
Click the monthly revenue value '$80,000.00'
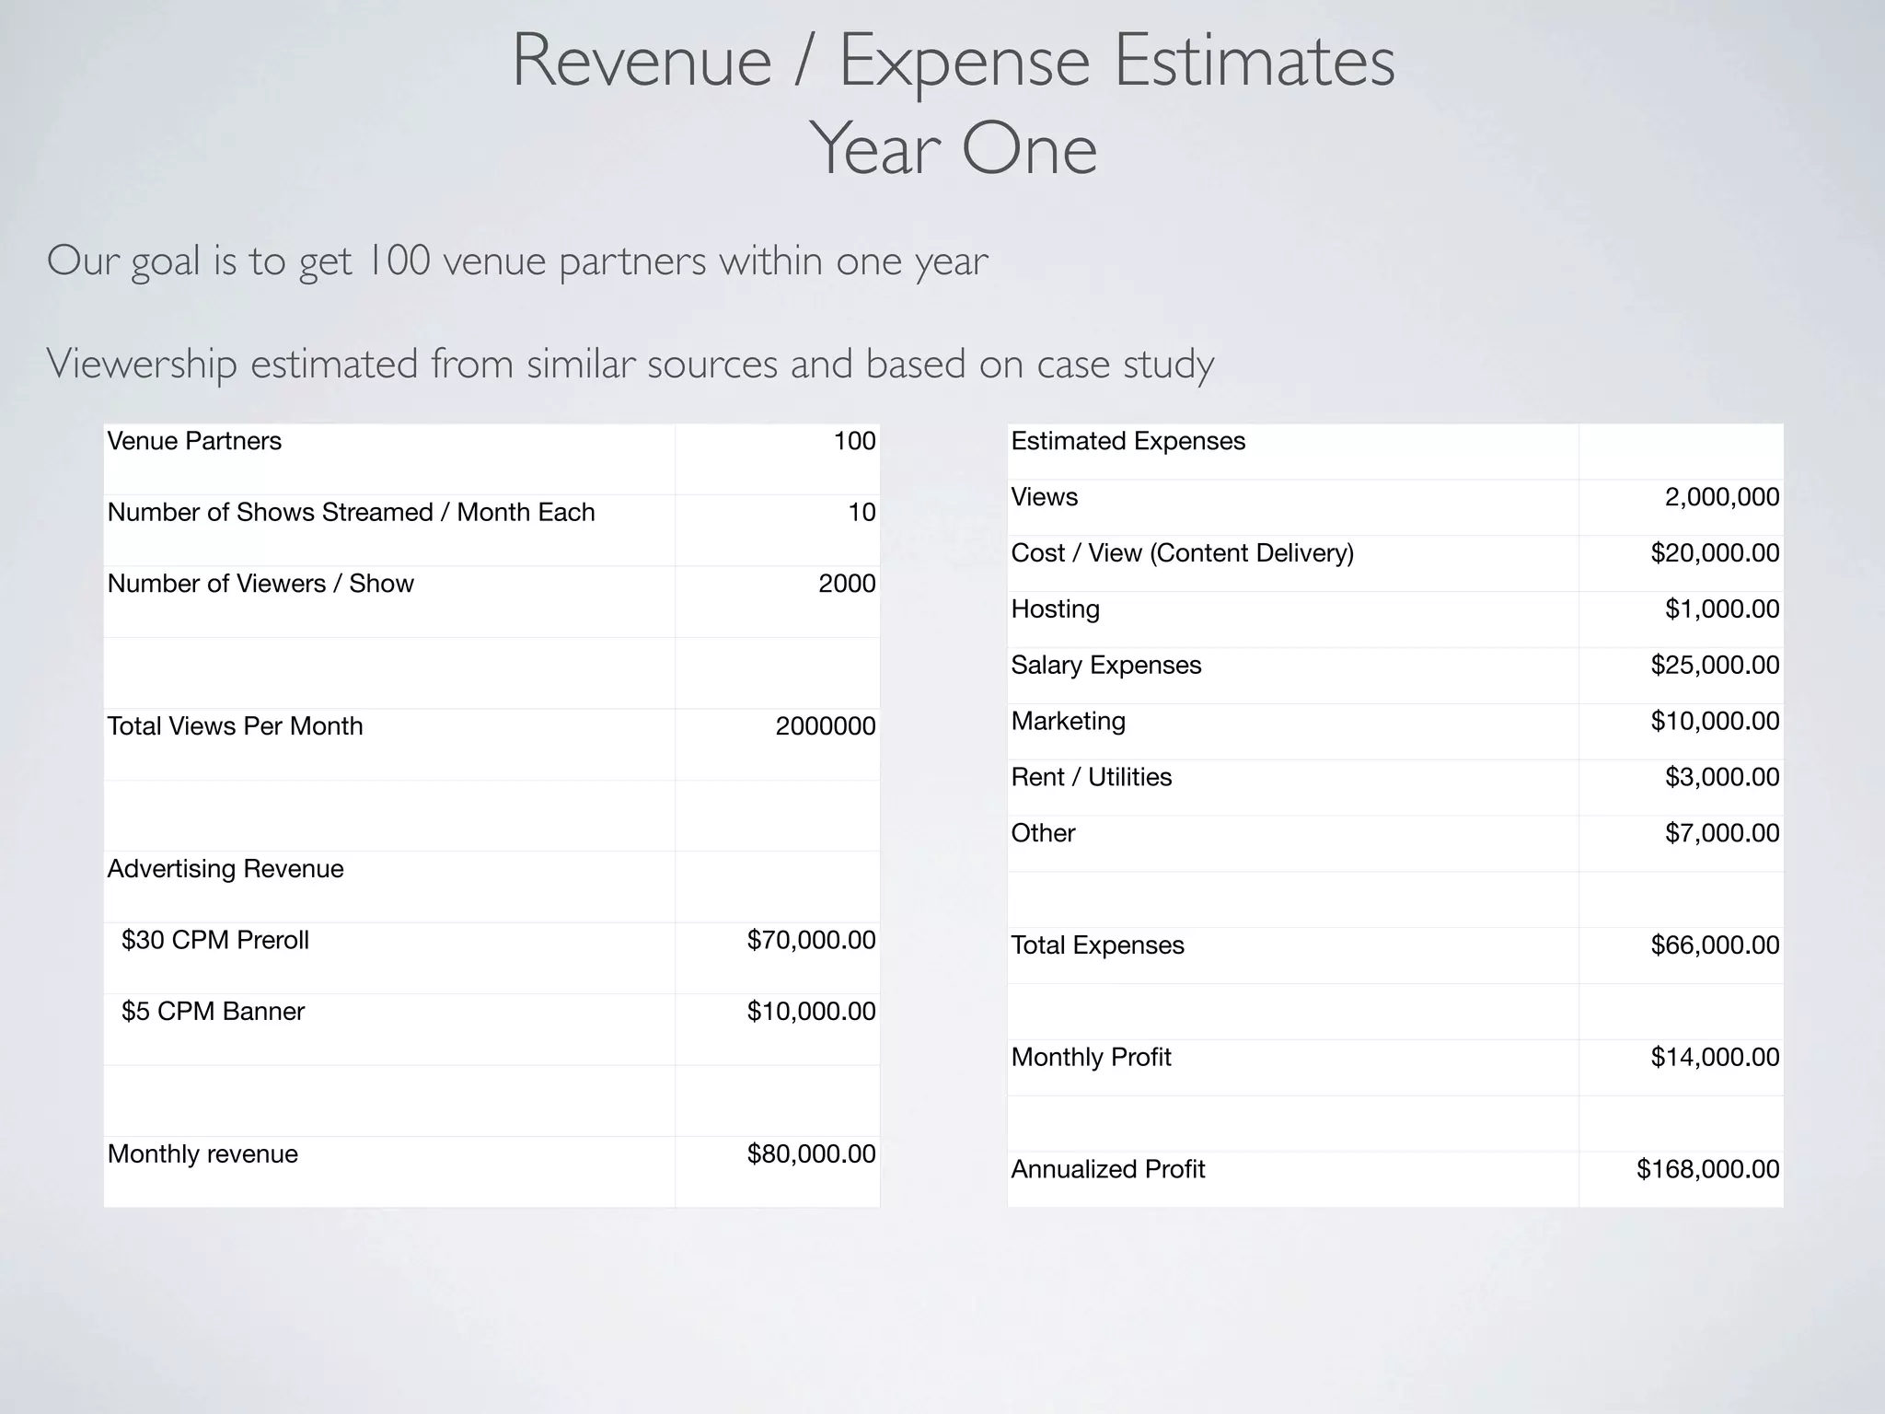(811, 1153)
